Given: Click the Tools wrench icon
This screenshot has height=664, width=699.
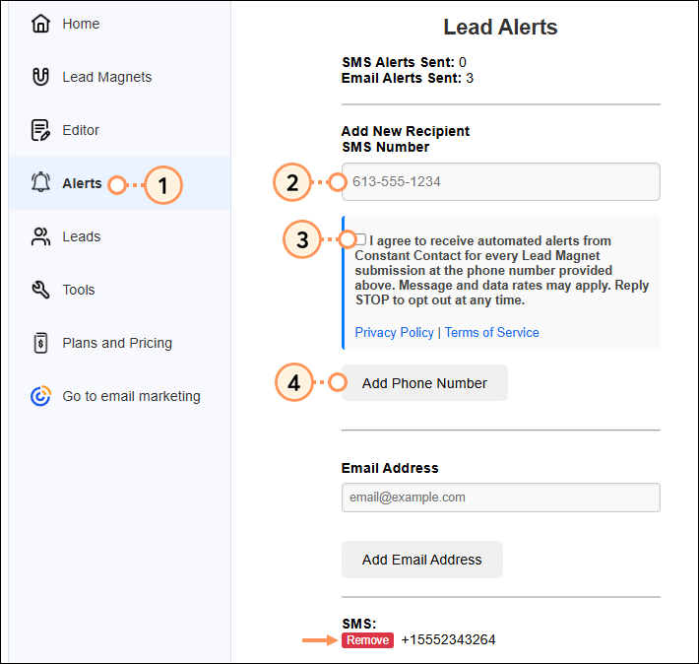Looking at the screenshot, I should pyautogui.click(x=40, y=290).
